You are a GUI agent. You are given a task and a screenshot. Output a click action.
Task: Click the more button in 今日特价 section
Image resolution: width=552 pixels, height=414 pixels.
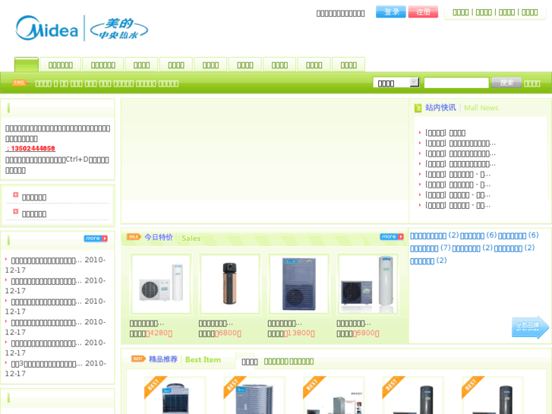pos(392,237)
